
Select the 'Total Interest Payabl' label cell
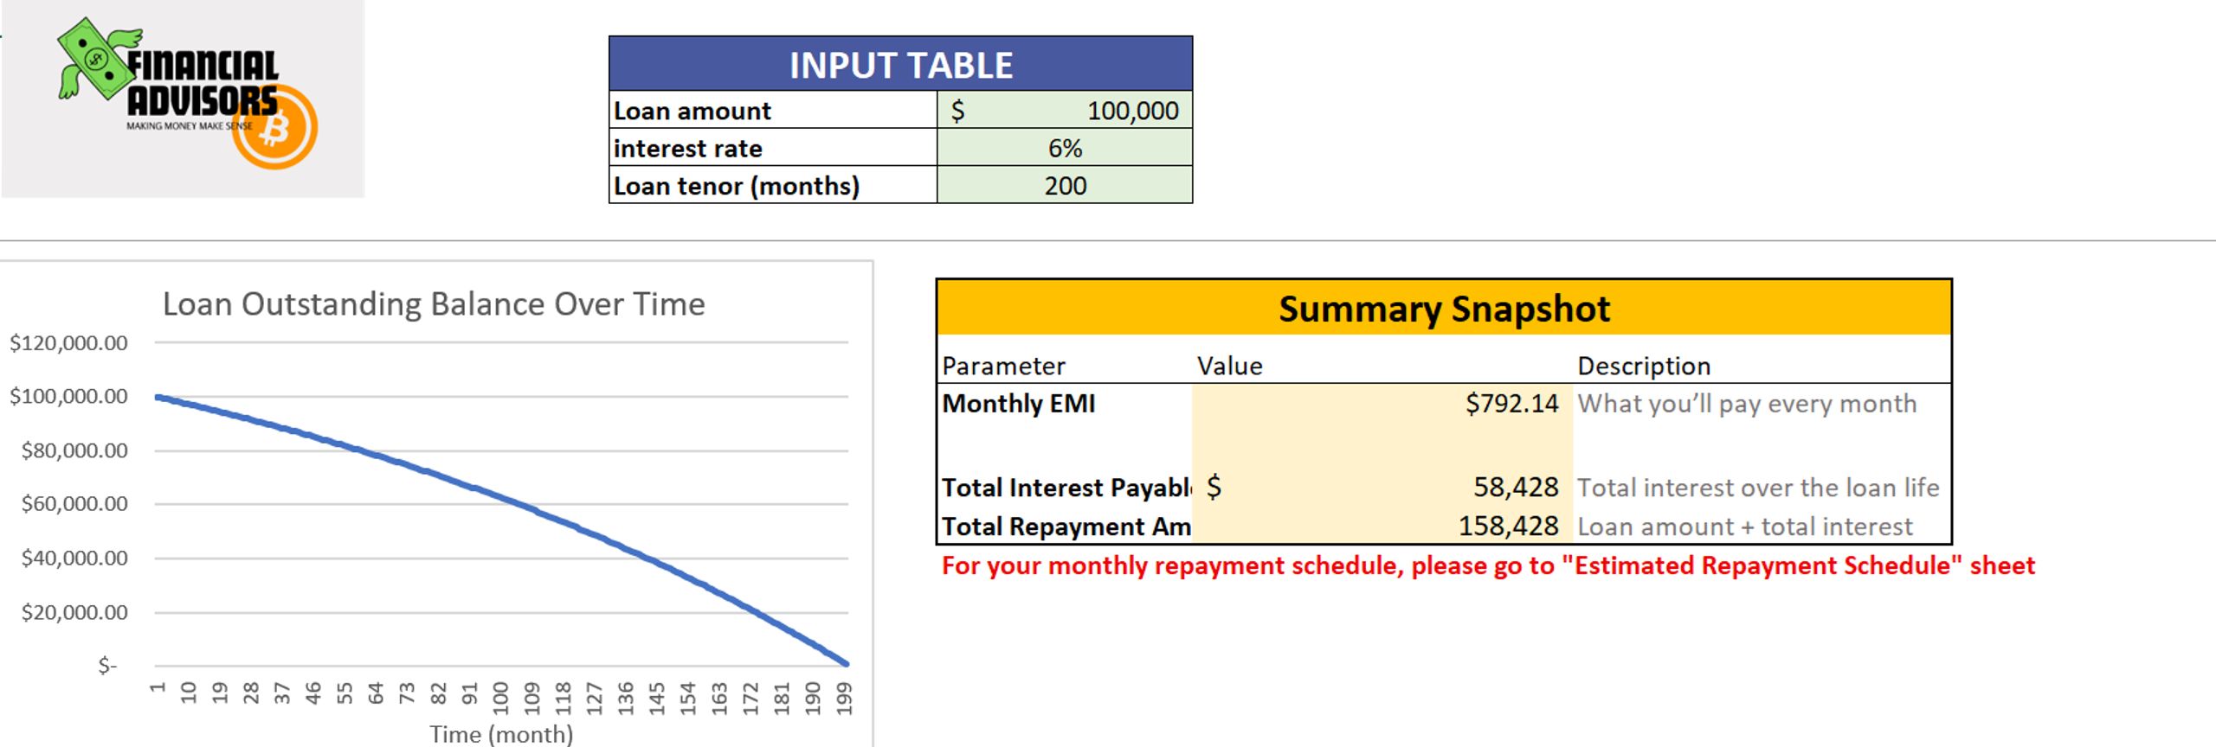point(1065,488)
